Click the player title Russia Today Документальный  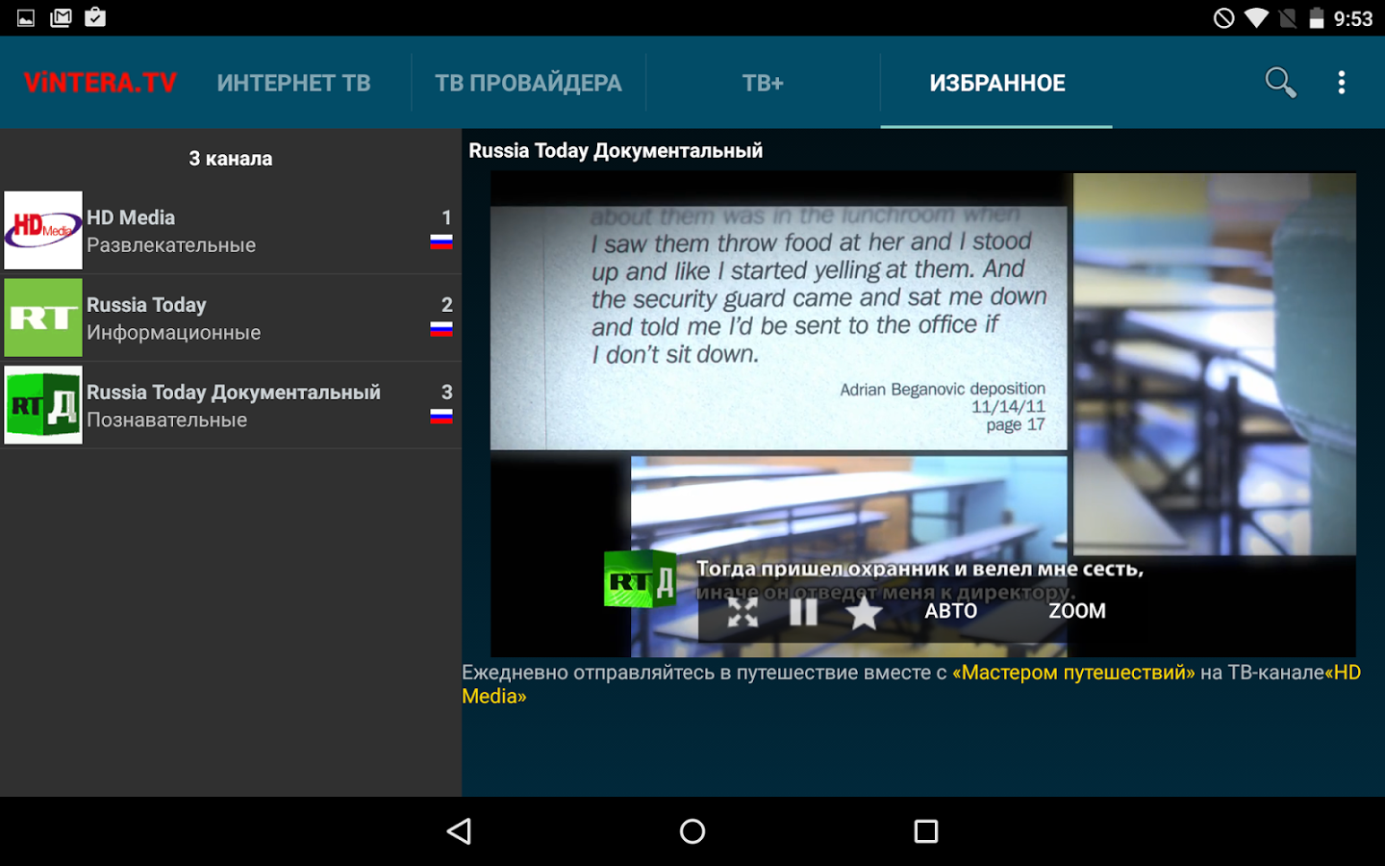[616, 151]
